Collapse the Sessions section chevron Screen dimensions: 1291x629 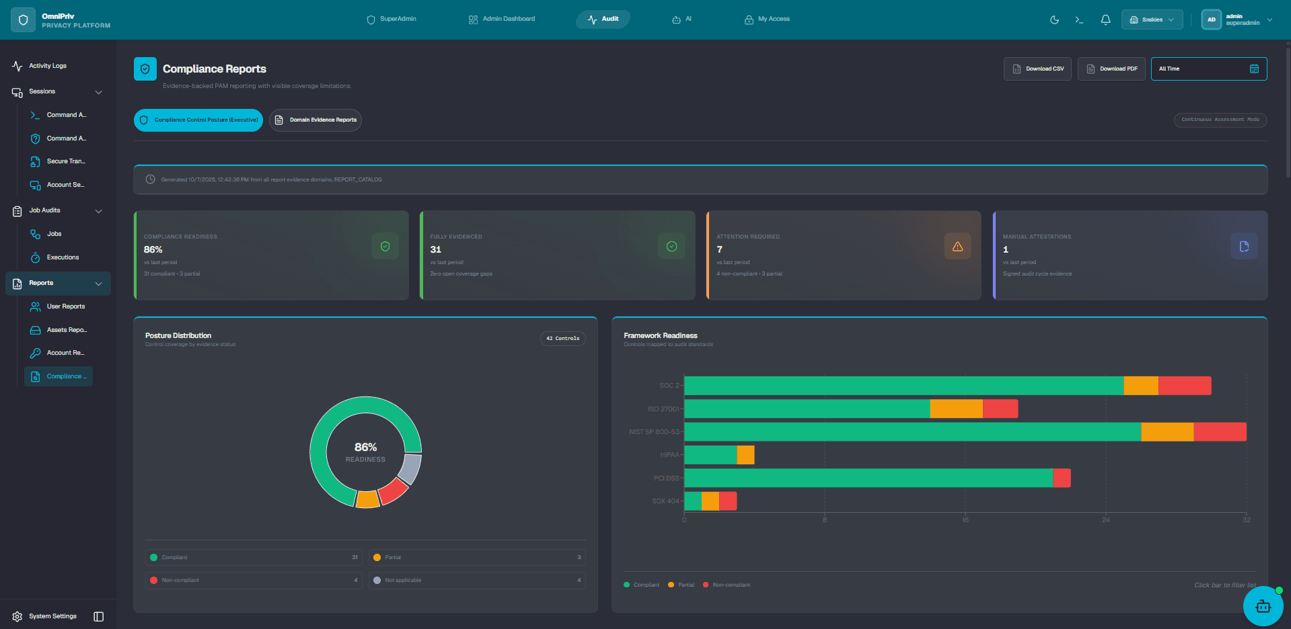click(99, 92)
